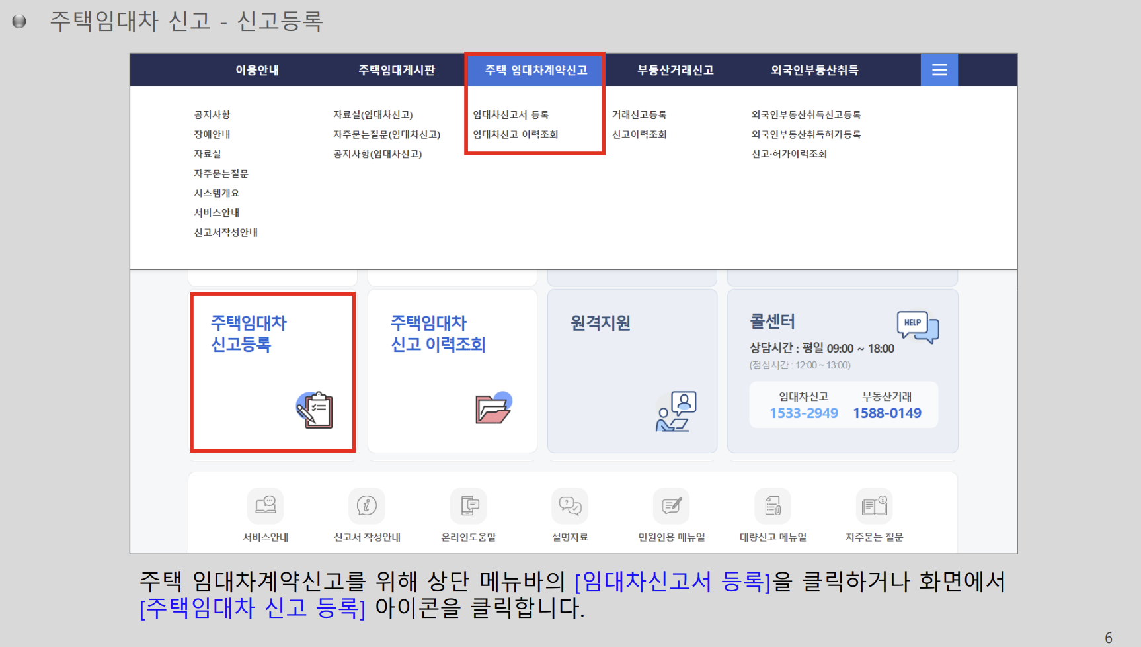Select the 거래신고등록 link
The width and height of the screenshot is (1141, 647).
[x=639, y=114]
